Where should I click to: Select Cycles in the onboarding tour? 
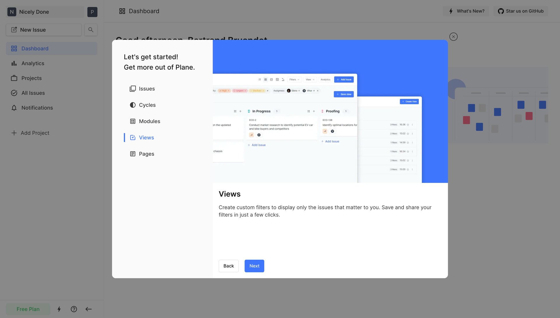(147, 105)
